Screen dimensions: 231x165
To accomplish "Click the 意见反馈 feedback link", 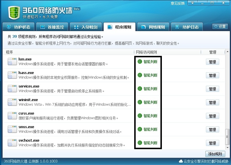I will (178, 3).
